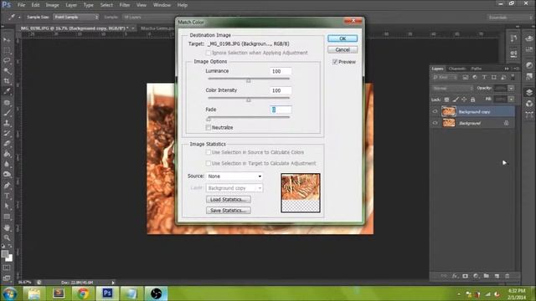Toggle Ignore Selection when Applying Adjustment

pos(209,53)
